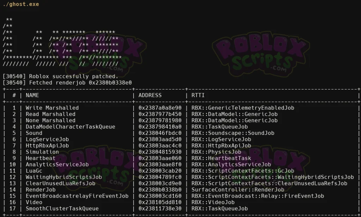This screenshot has width=361, height=217.
Task: Click address 0x238798410a0
Action: (160, 127)
